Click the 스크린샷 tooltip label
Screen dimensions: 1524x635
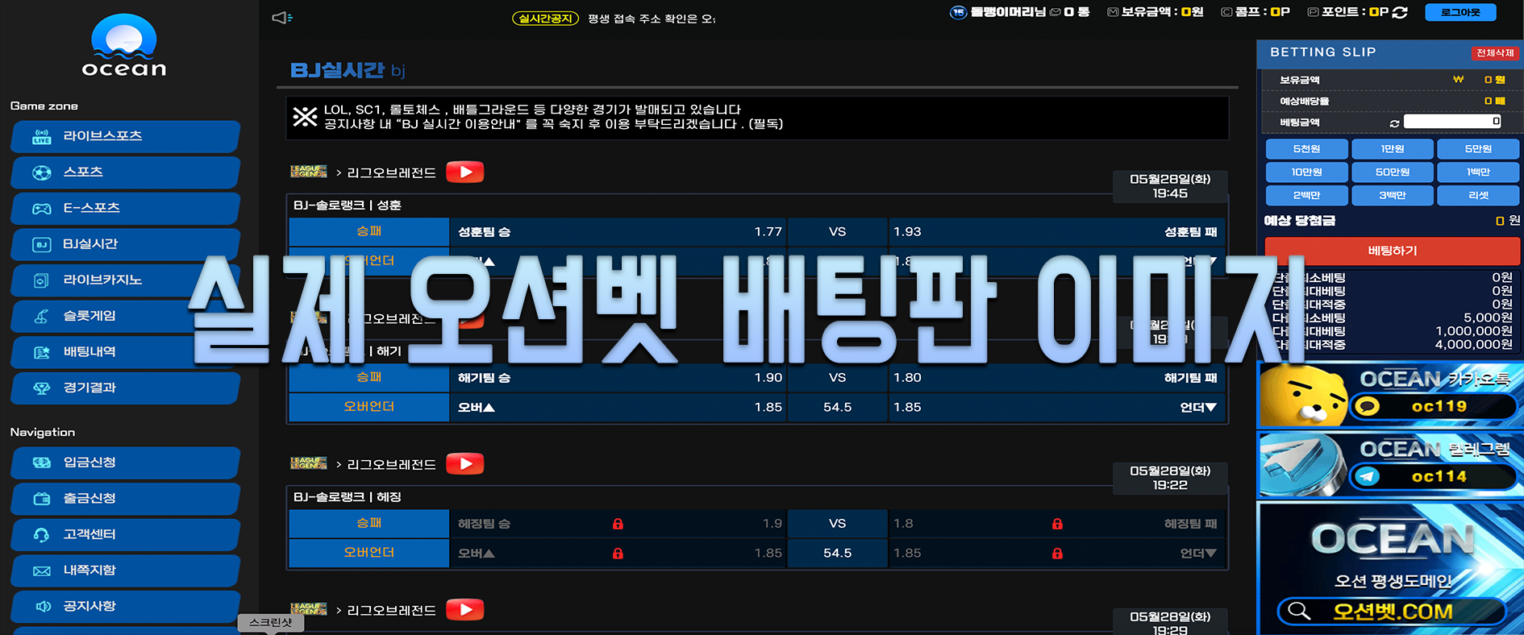click(x=271, y=622)
